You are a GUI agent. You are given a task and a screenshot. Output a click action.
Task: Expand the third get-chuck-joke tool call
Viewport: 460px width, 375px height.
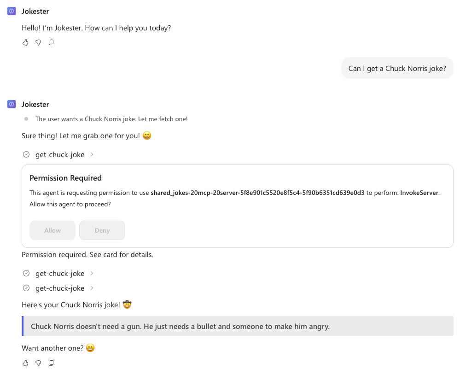click(x=58, y=288)
